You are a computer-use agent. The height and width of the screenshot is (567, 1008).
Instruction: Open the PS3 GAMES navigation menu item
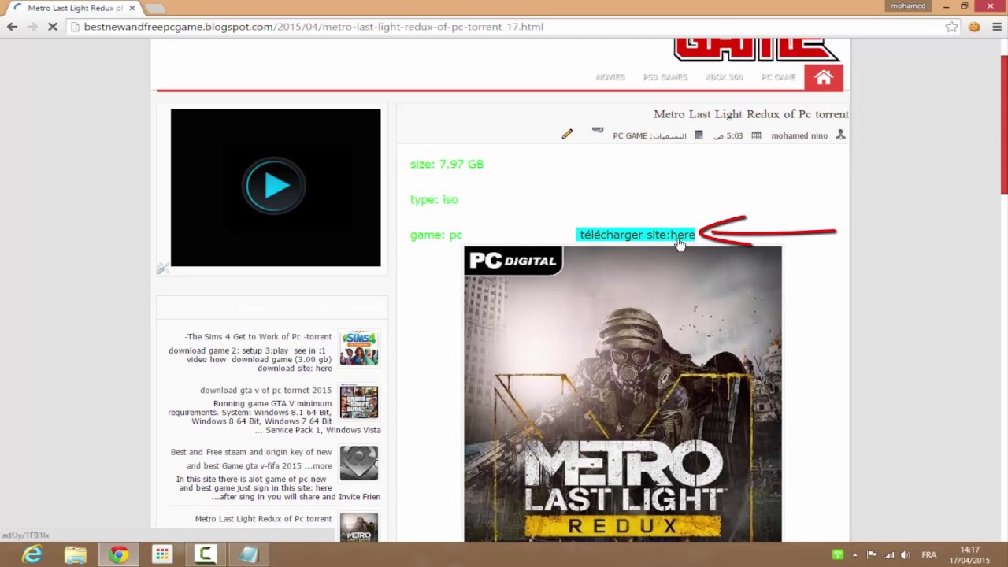665,77
